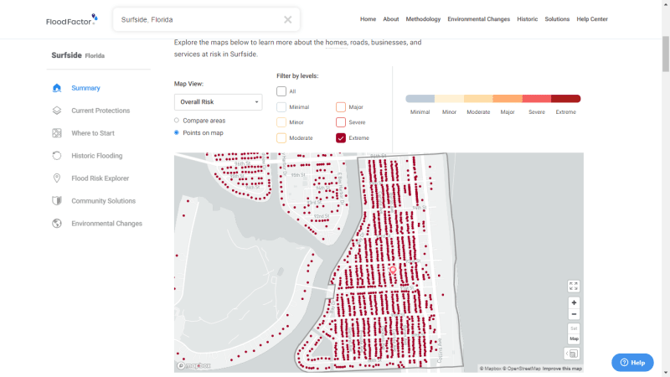Click the Community Solutions shield icon

point(57,201)
